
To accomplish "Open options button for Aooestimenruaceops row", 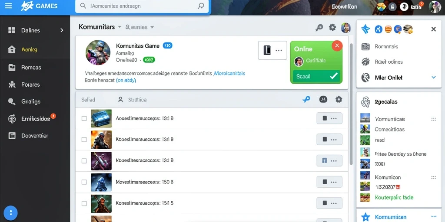I will tap(329, 118).
